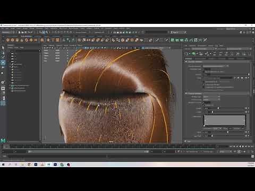Click the orange plus-shaped guide icon on the shelf
This screenshot has height=191, width=255.
click(48, 40)
